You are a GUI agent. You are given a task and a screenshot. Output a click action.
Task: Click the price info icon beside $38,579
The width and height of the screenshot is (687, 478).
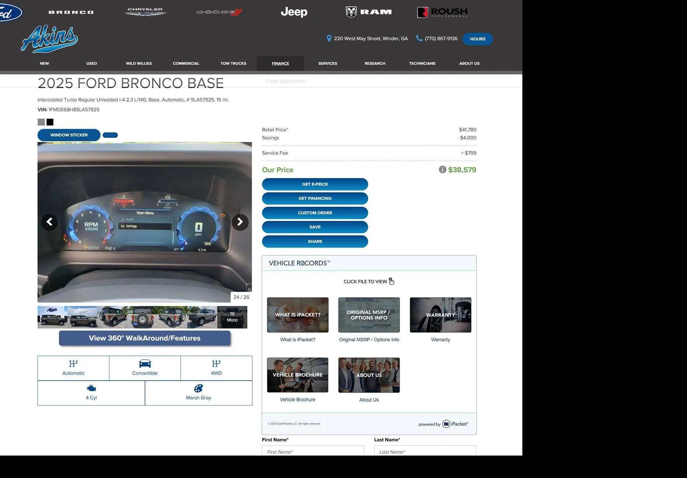click(442, 170)
